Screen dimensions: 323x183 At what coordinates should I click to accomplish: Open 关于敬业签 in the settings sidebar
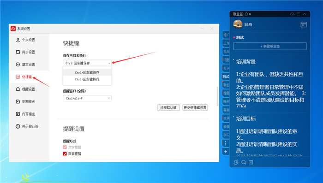[x=29, y=126]
